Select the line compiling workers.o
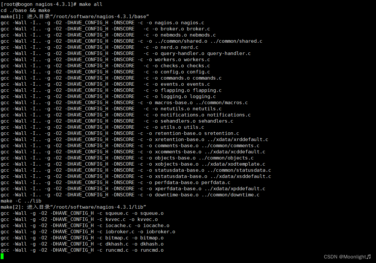This screenshot has height=263, width=376. pos(105,60)
